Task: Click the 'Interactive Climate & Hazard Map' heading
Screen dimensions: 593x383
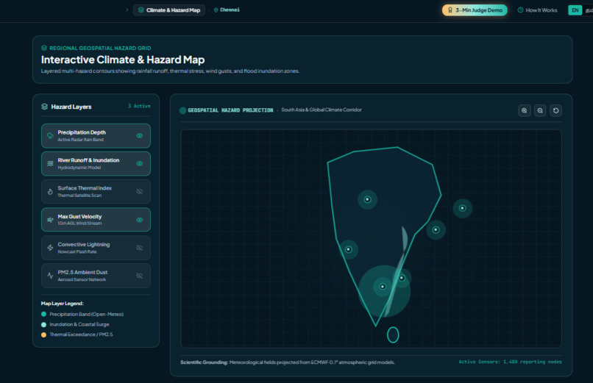Action: coord(123,60)
